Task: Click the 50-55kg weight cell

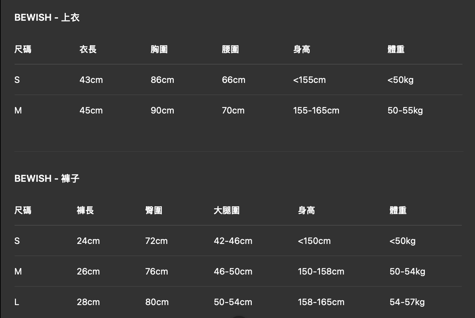Action: pyautogui.click(x=405, y=110)
